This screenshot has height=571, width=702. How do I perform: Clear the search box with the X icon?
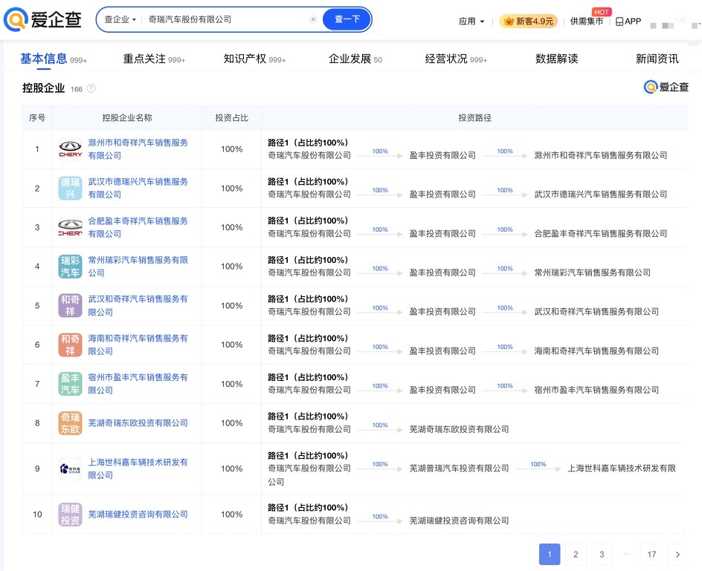click(313, 19)
